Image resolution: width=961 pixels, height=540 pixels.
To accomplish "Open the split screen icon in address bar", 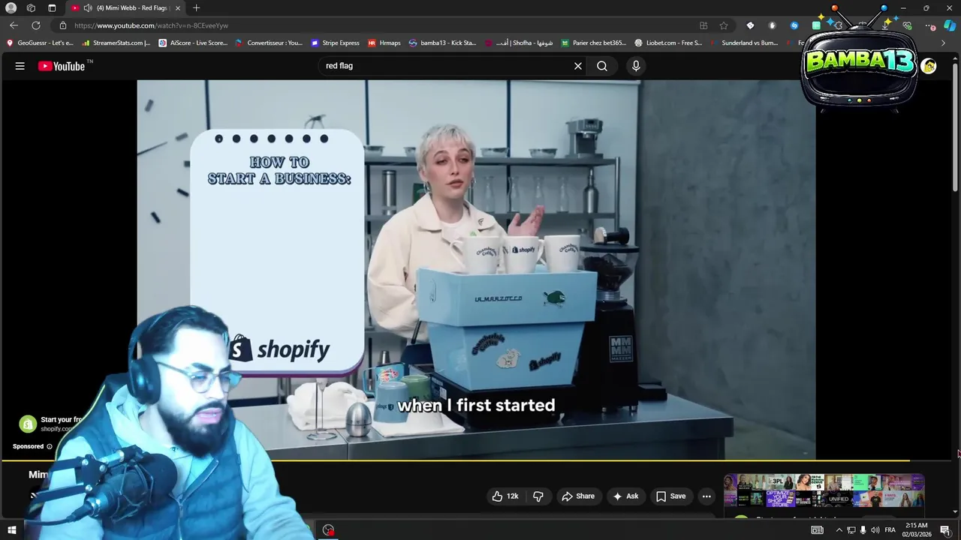I will (x=703, y=25).
